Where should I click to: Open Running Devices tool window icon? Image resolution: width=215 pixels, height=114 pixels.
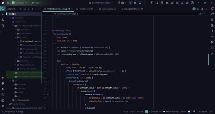pyautogui.click(x=212, y=26)
